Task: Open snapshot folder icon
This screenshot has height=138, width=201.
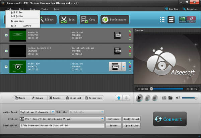Action: (171, 98)
